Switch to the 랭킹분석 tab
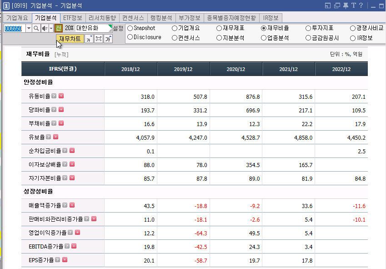 (x=161, y=18)
